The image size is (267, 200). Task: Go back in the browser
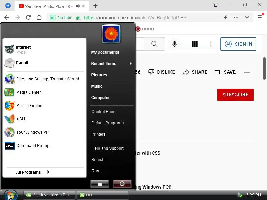[x=7, y=17]
